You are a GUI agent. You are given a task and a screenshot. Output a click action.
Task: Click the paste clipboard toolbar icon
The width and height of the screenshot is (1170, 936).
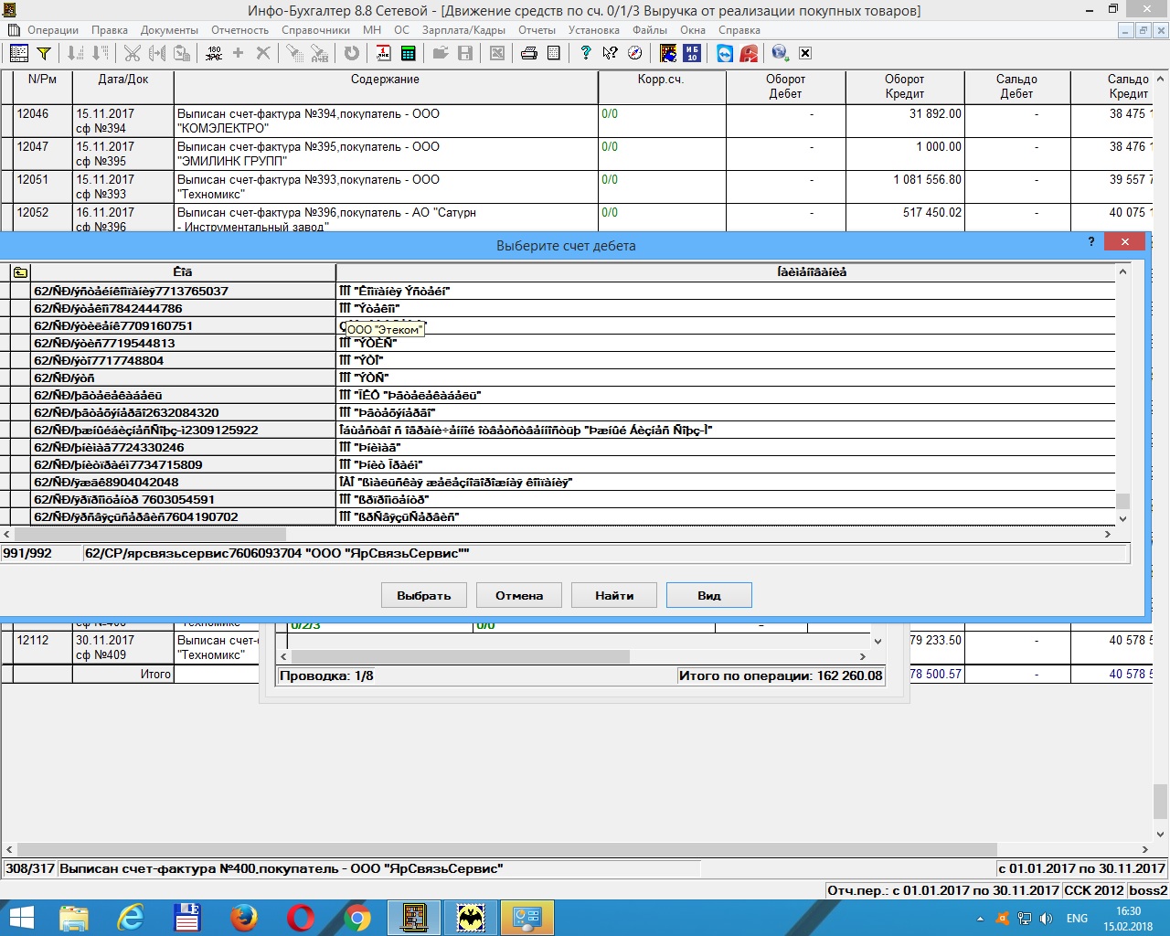tap(182, 53)
